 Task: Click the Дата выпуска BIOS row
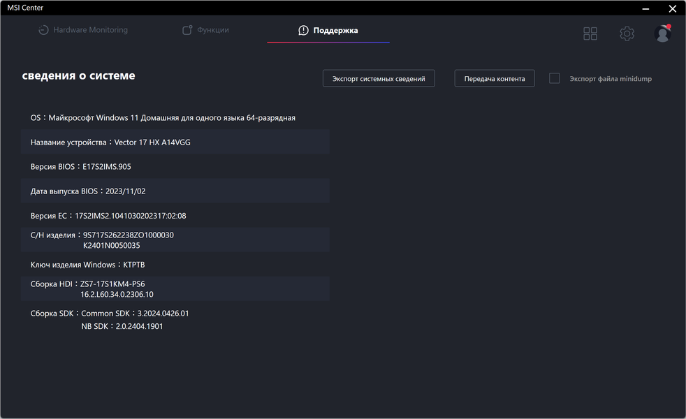pyautogui.click(x=175, y=191)
